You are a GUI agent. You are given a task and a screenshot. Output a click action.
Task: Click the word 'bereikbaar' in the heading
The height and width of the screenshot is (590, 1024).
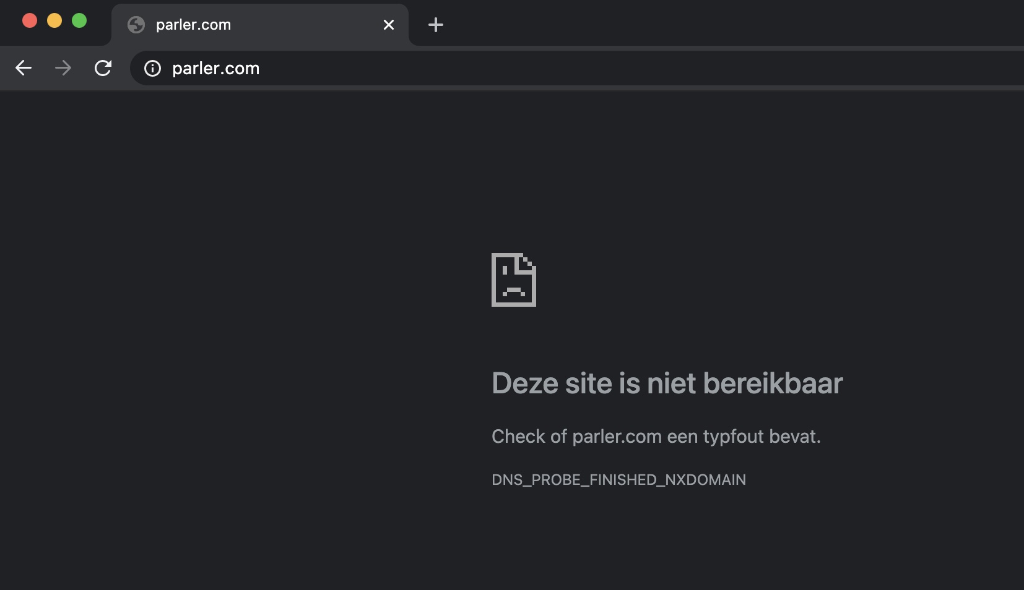[773, 383]
